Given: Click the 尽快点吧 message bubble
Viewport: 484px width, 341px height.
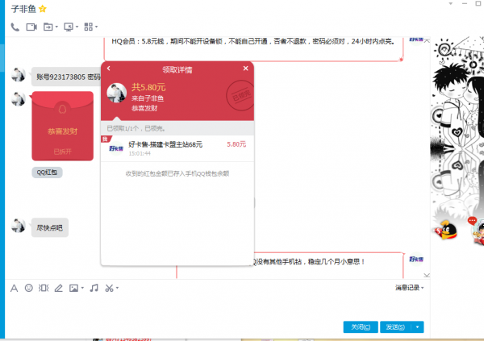Looking at the screenshot, I should click(50, 228).
